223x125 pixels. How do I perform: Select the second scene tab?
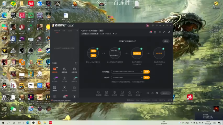[x=64, y=31]
